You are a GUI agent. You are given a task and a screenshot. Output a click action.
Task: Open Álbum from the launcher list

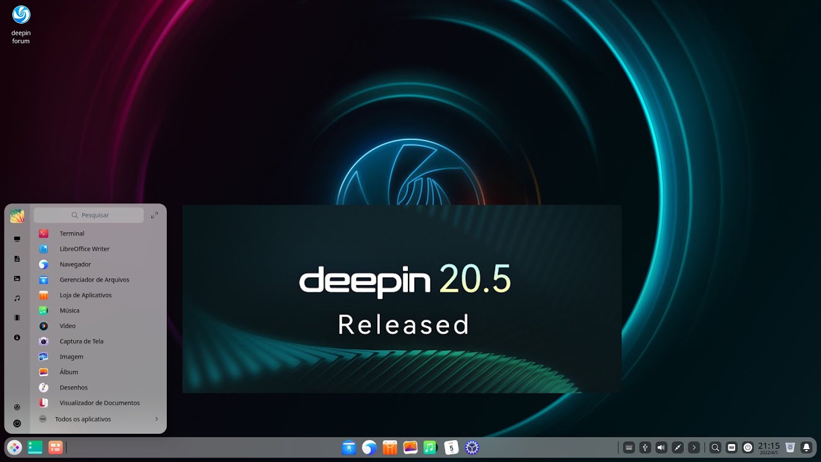click(x=98, y=372)
